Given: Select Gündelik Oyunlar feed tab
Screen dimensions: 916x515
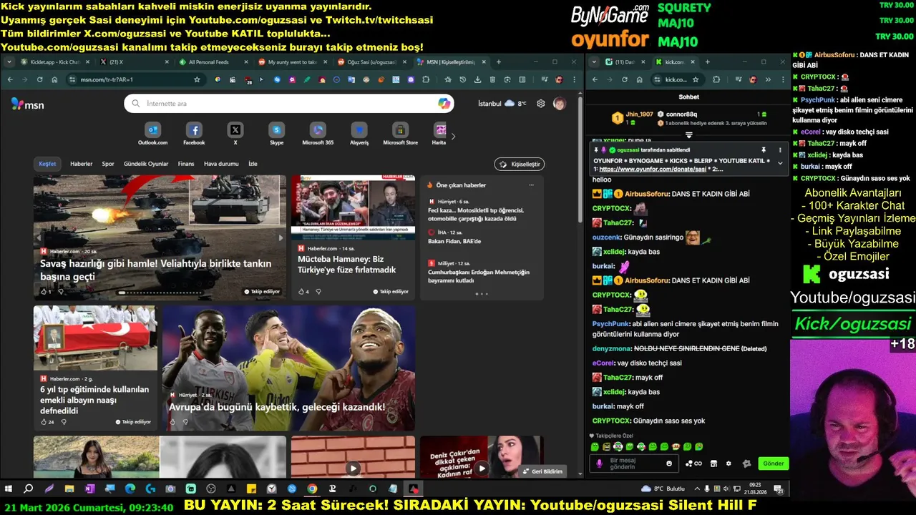Looking at the screenshot, I should (146, 164).
